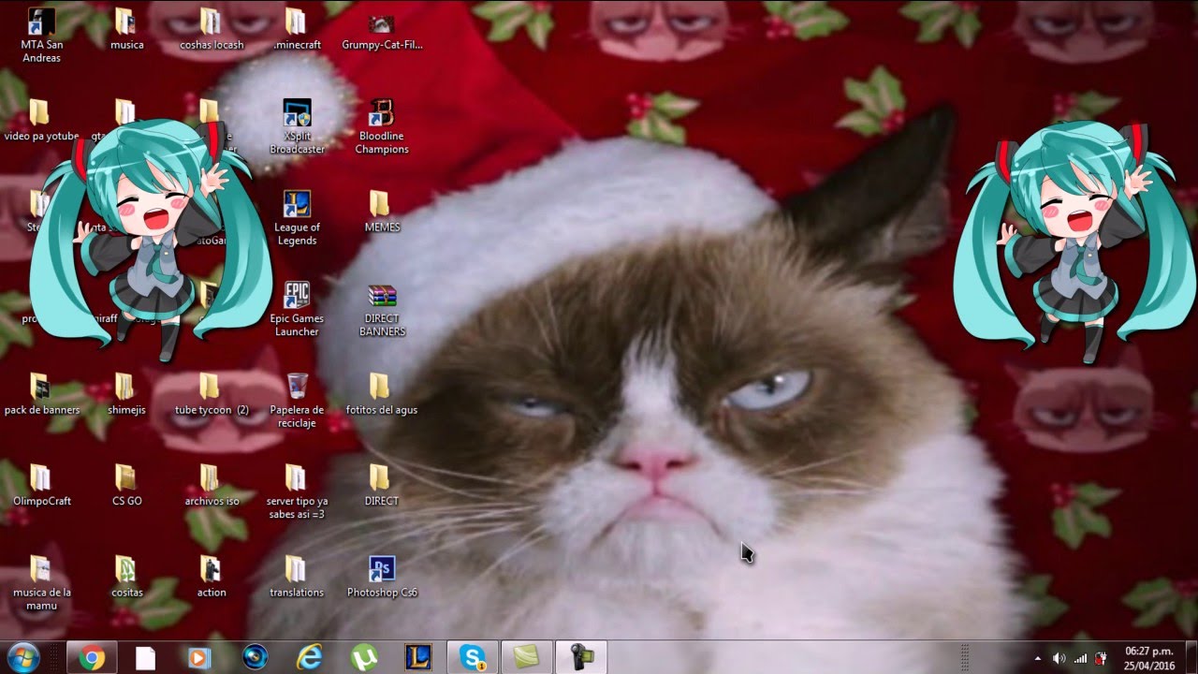Select the action desktop shortcut
The image size is (1198, 674).
212,577
